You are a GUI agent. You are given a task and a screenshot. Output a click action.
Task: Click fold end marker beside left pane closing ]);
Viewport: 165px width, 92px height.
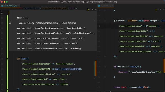(8, 89)
